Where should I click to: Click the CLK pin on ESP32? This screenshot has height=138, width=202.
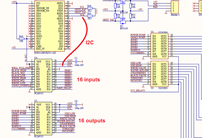[x=60, y=49]
